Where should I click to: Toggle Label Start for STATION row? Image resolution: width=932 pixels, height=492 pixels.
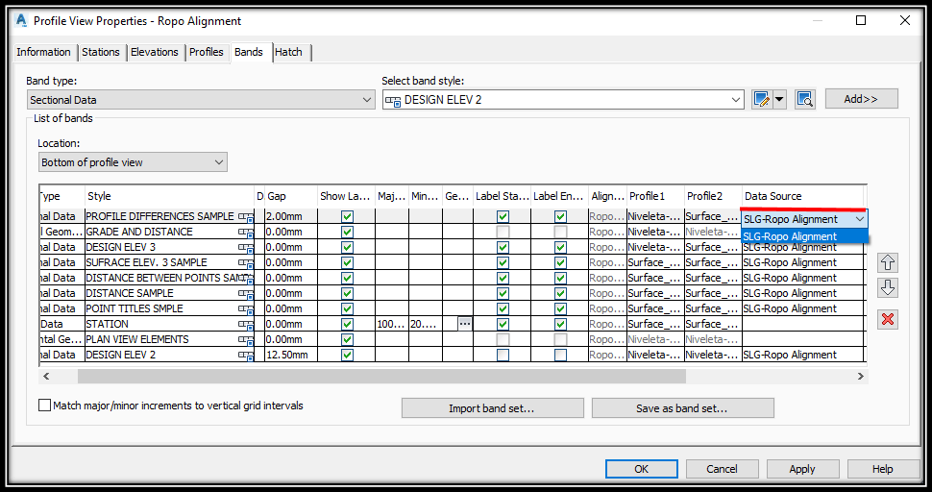[503, 325]
